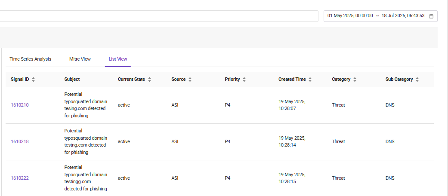Sort by Sub Category column arrows
Viewport: 448px width, 196px height.
[x=417, y=80]
